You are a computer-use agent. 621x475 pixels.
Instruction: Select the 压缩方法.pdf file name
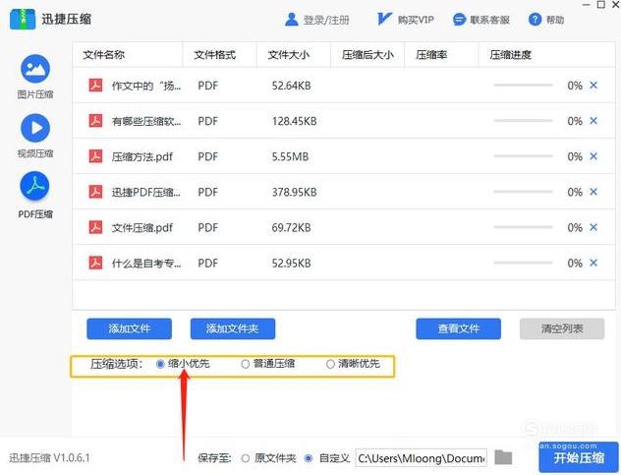[x=142, y=157]
